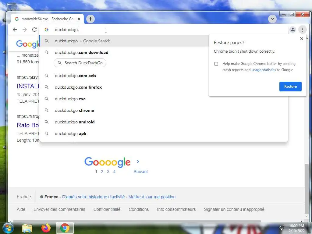Open the INSTALE search result title
Viewport: 312px width, 234px height.
point(28,86)
